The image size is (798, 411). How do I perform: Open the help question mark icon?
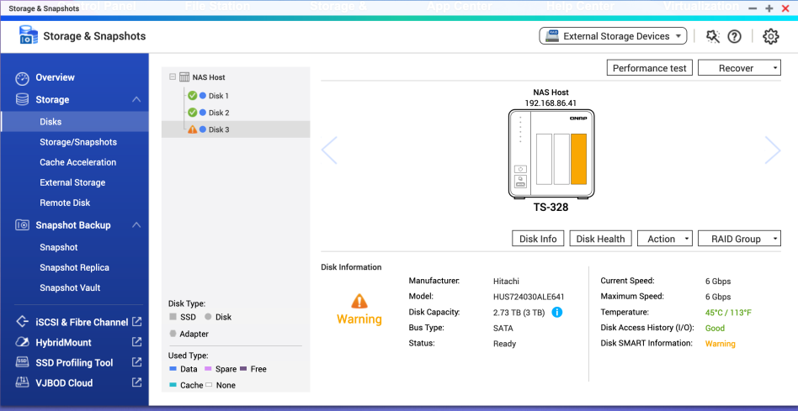click(x=734, y=36)
